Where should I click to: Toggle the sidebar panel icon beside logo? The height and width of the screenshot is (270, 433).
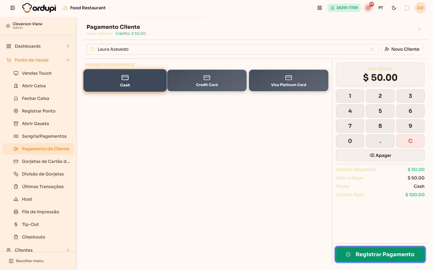(x=13, y=8)
